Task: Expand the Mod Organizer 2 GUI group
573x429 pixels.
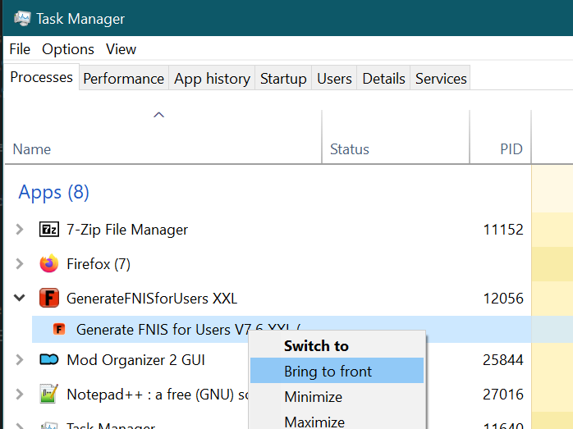Action: pyautogui.click(x=20, y=359)
